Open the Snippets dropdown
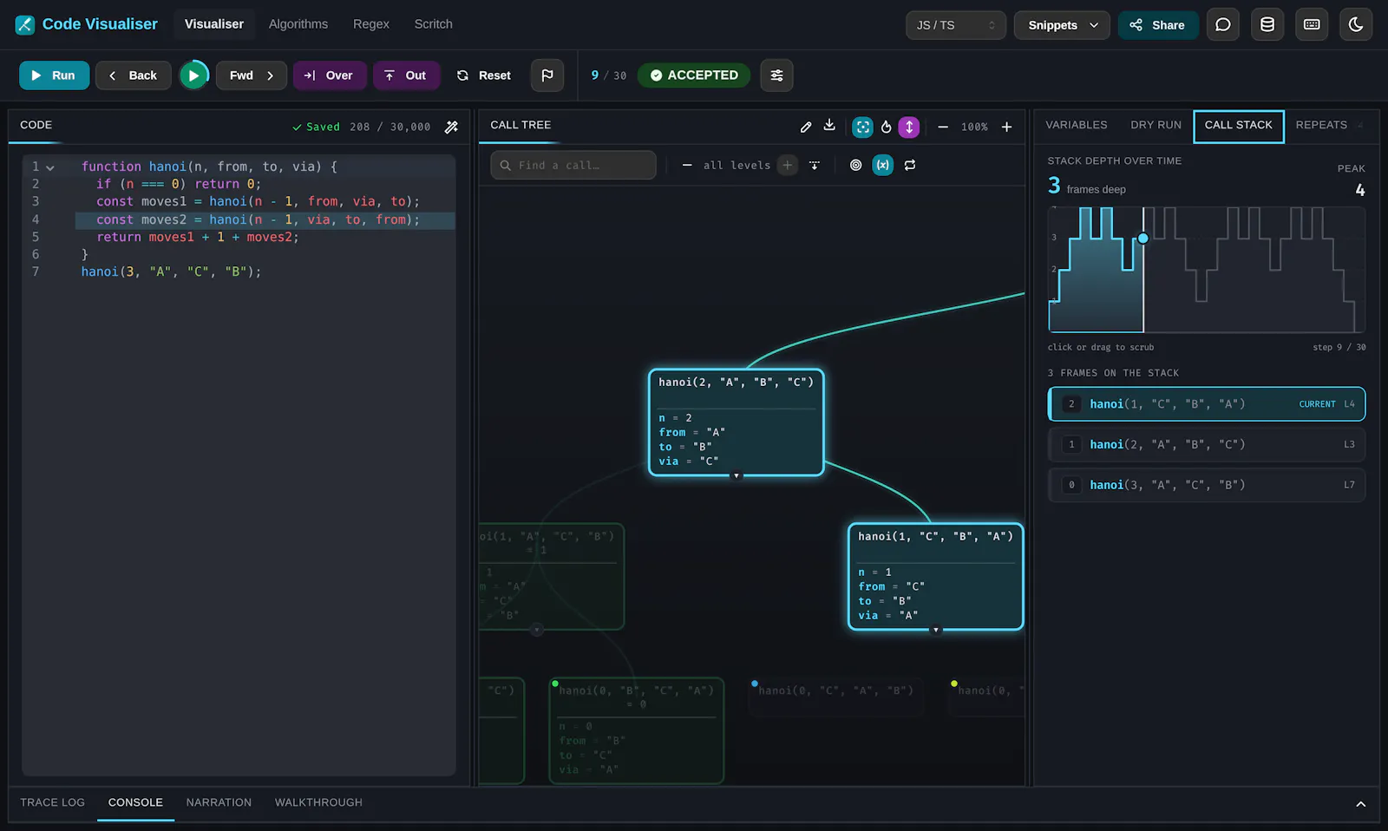This screenshot has width=1388, height=831. click(x=1063, y=25)
